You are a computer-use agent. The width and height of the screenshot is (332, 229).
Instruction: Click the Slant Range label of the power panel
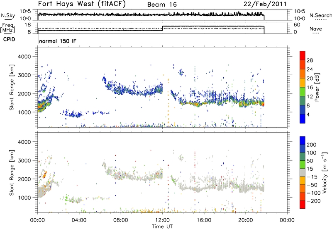tap(12, 87)
